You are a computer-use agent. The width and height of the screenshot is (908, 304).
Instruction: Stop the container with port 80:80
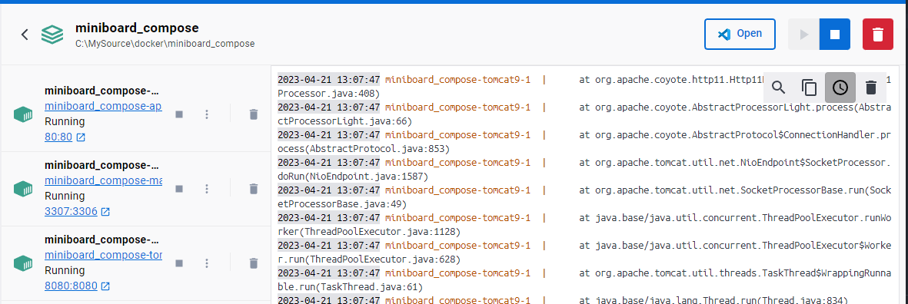click(179, 114)
